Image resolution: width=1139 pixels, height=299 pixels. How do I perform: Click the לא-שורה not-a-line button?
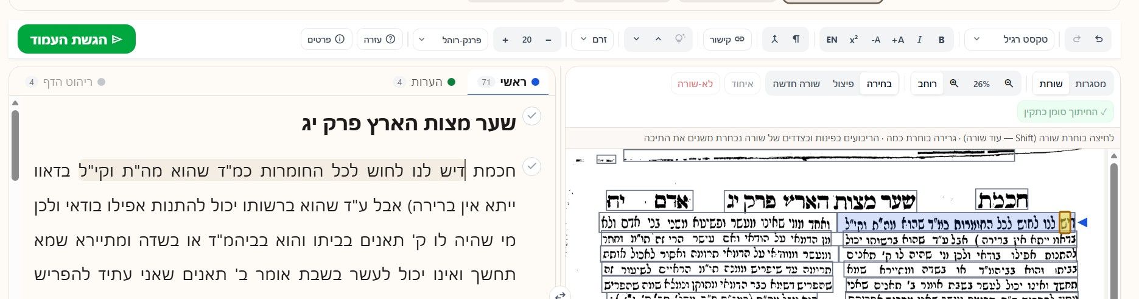[x=695, y=83]
